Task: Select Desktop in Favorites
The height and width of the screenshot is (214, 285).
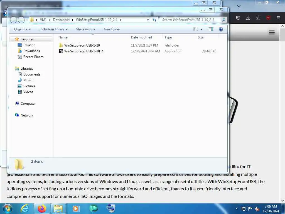Action: (x=29, y=45)
